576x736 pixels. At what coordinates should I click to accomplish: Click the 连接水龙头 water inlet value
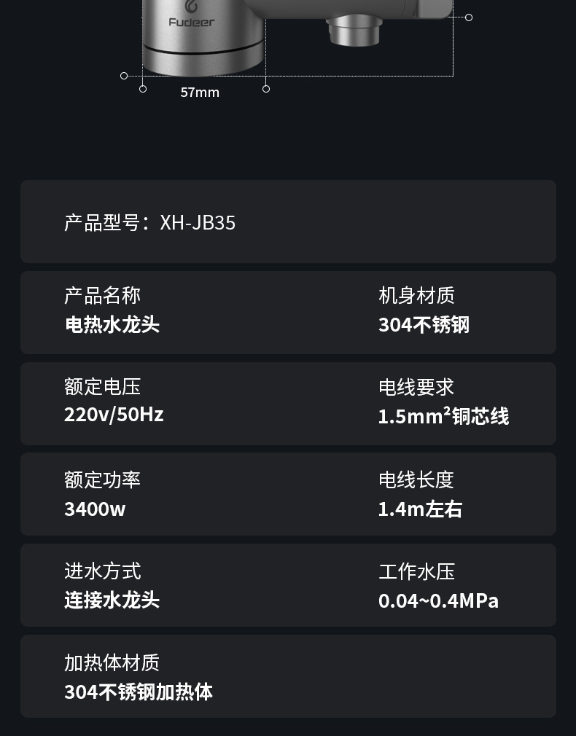point(112,600)
